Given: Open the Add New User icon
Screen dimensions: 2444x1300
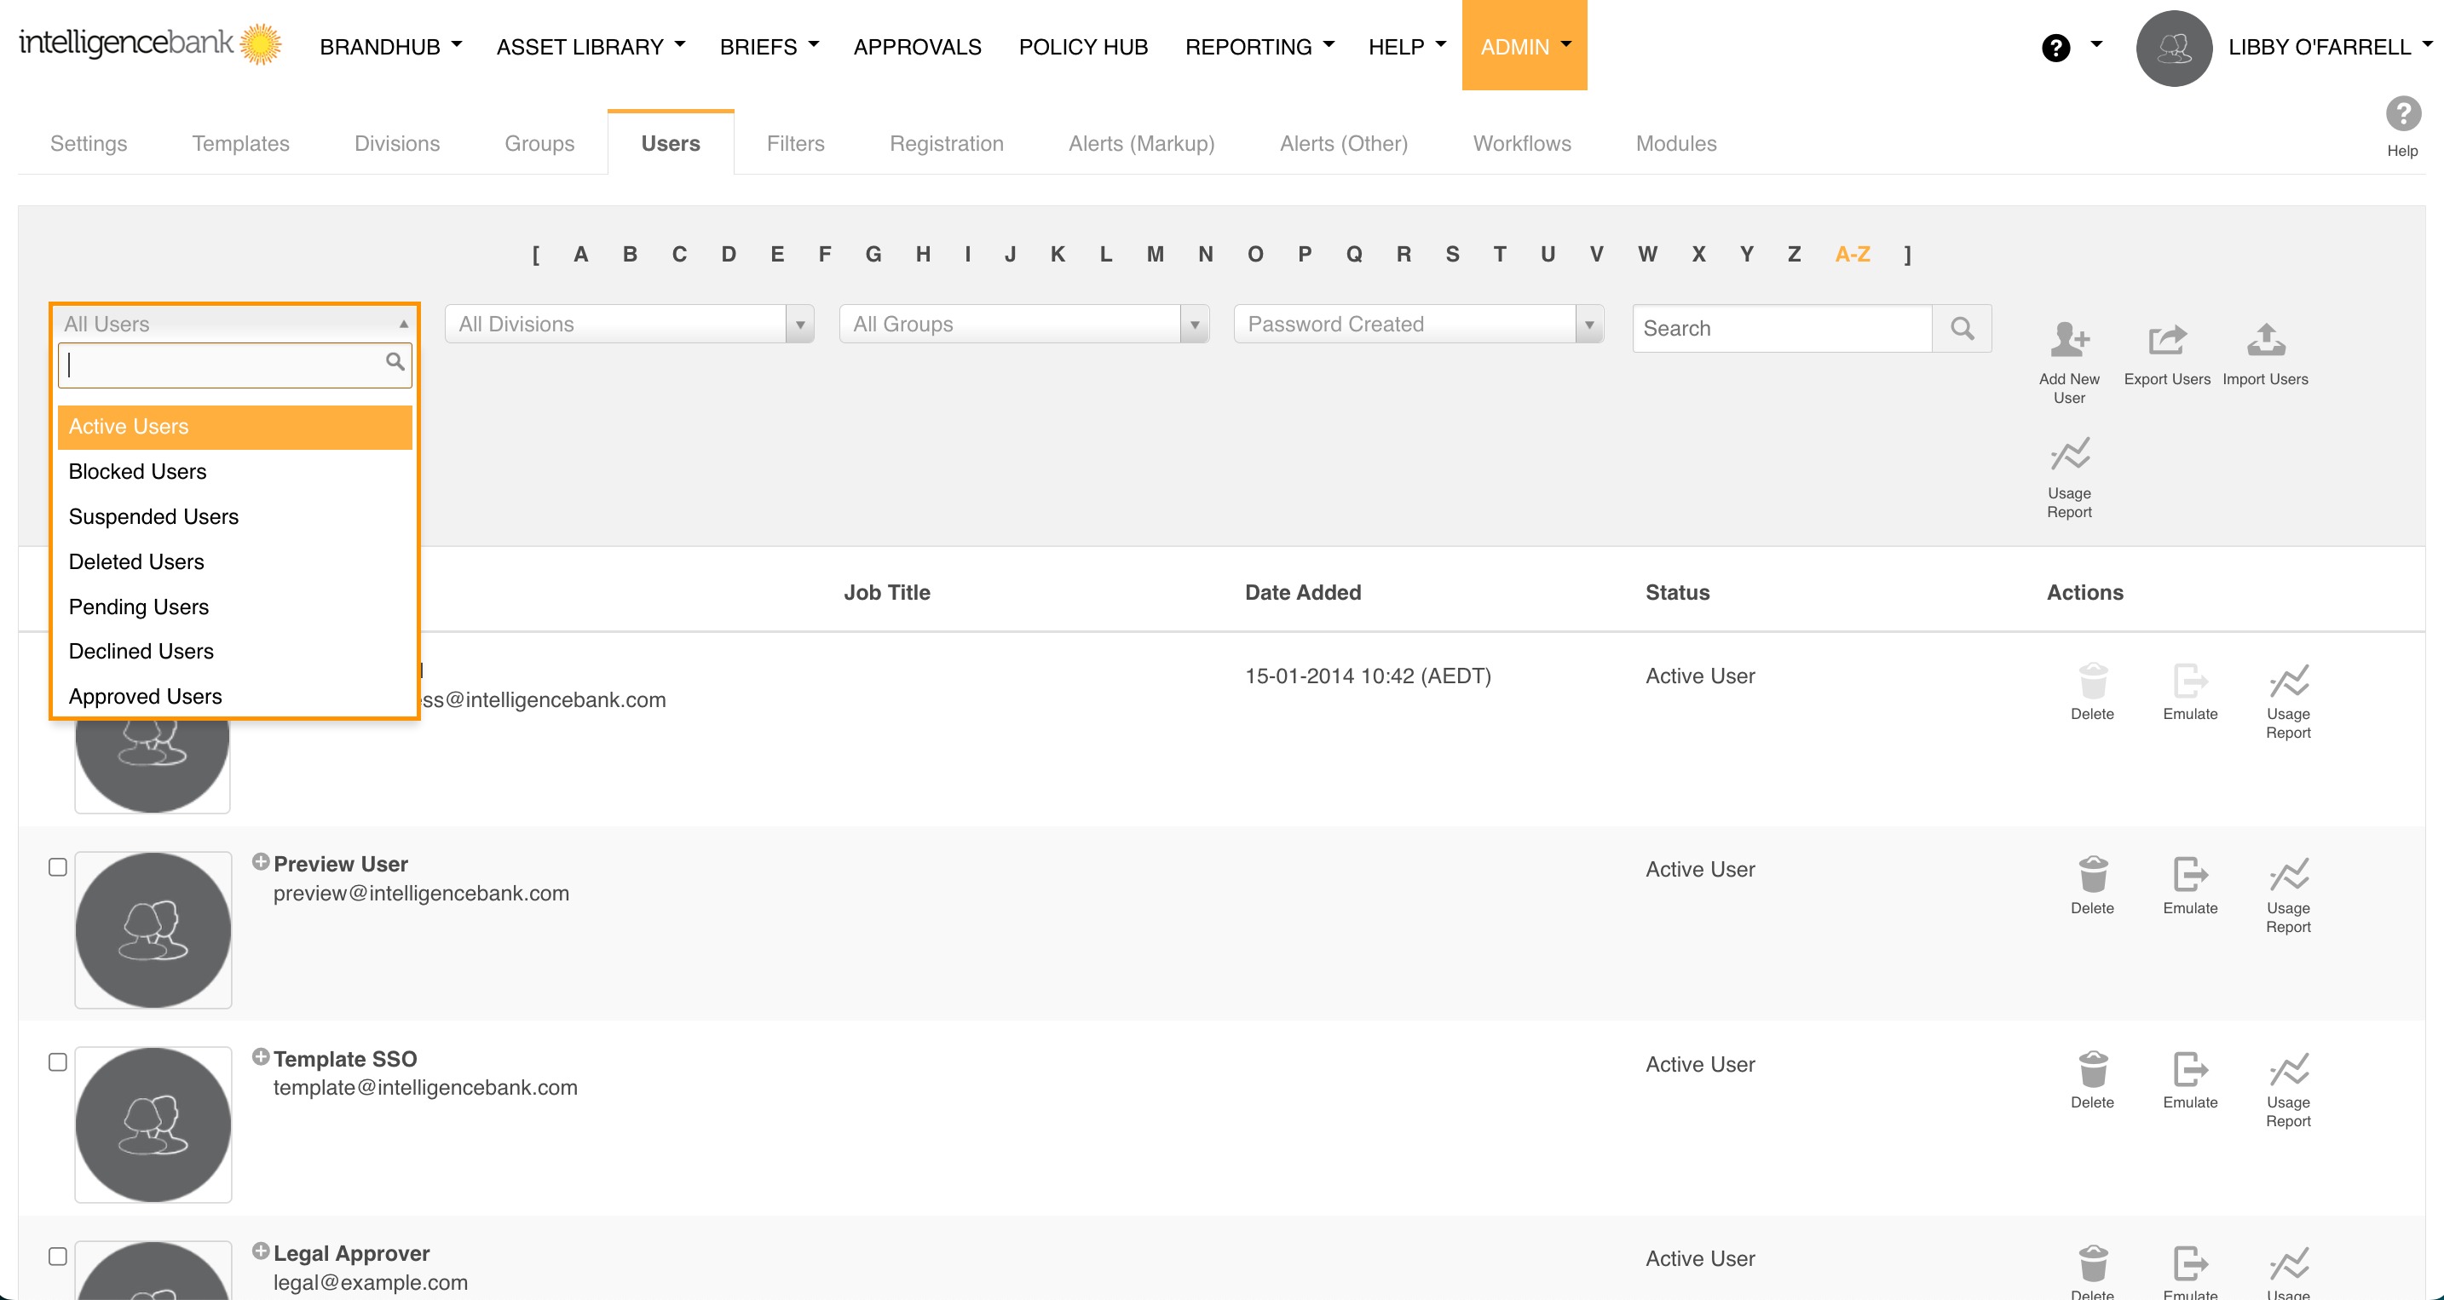Looking at the screenshot, I should pos(2069,344).
